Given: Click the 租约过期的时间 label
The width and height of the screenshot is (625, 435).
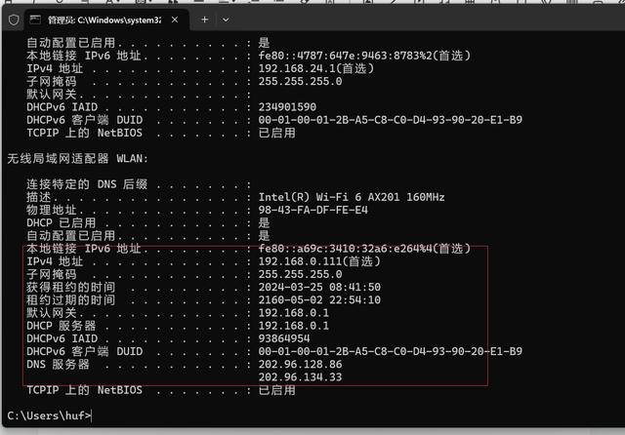Looking at the screenshot, I should click(71, 300).
